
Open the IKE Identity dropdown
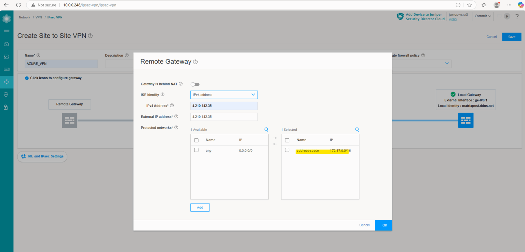point(224,95)
